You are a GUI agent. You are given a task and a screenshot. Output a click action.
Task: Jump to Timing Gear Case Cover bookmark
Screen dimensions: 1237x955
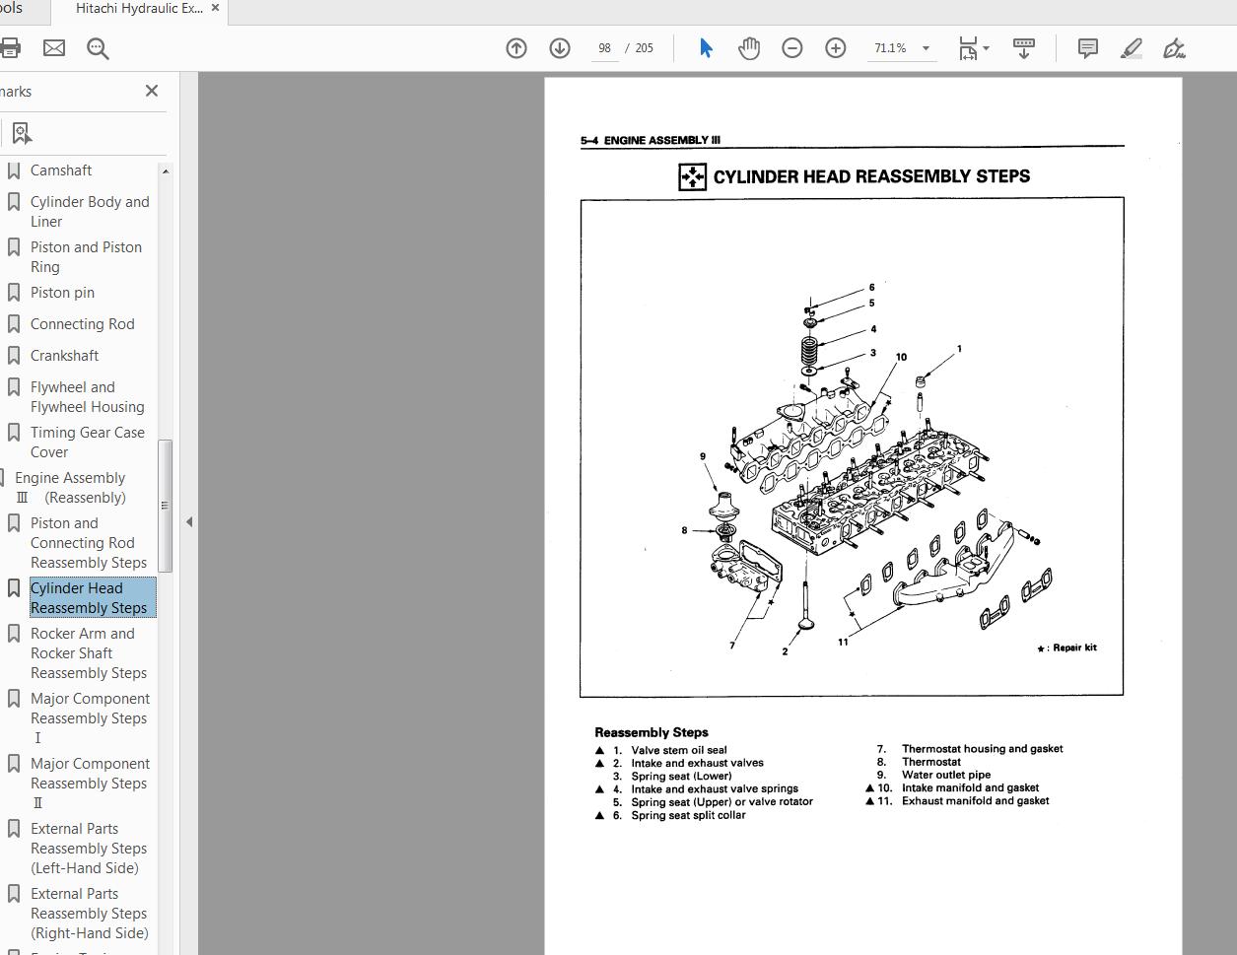(87, 443)
